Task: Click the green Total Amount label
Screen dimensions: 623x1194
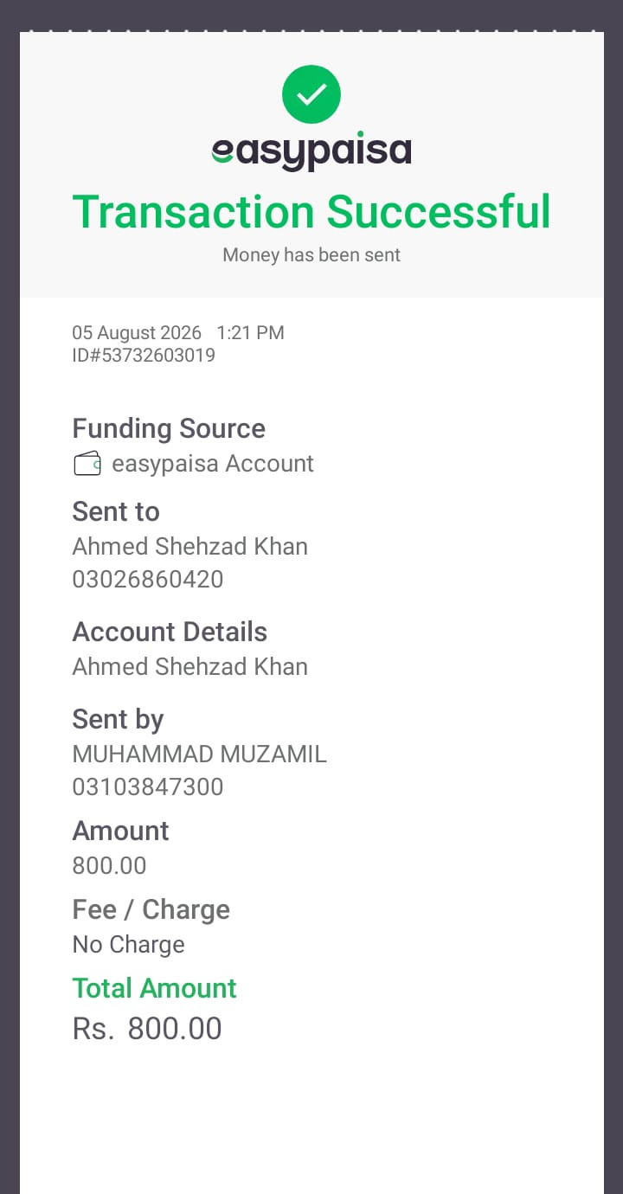Action: point(154,988)
